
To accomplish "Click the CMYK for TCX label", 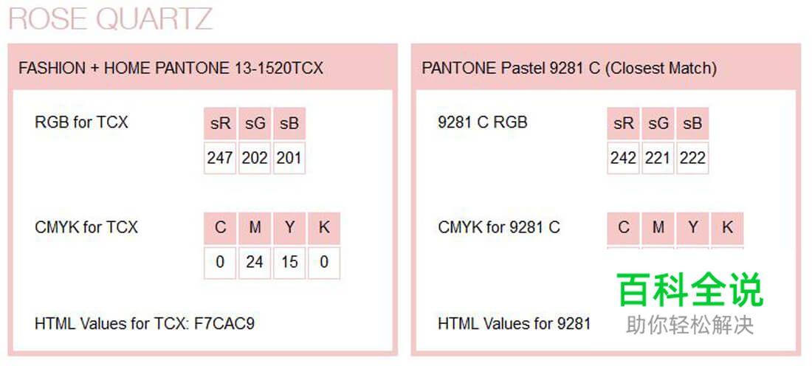I will coord(86,227).
